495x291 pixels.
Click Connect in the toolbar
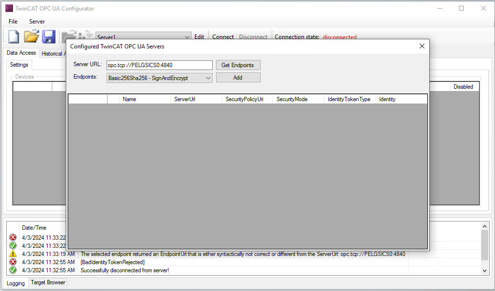point(223,37)
